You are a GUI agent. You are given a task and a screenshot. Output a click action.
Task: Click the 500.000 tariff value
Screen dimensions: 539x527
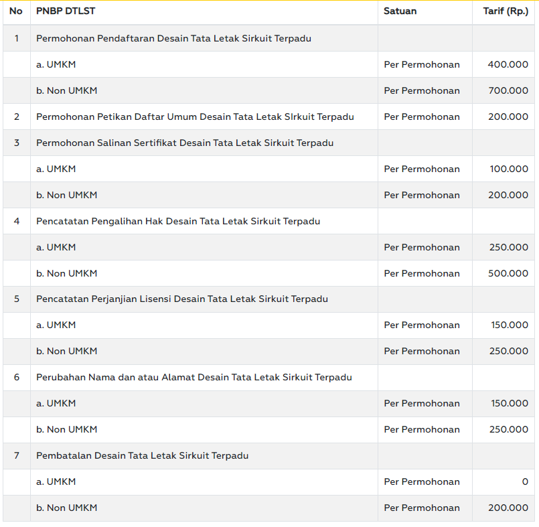point(508,273)
